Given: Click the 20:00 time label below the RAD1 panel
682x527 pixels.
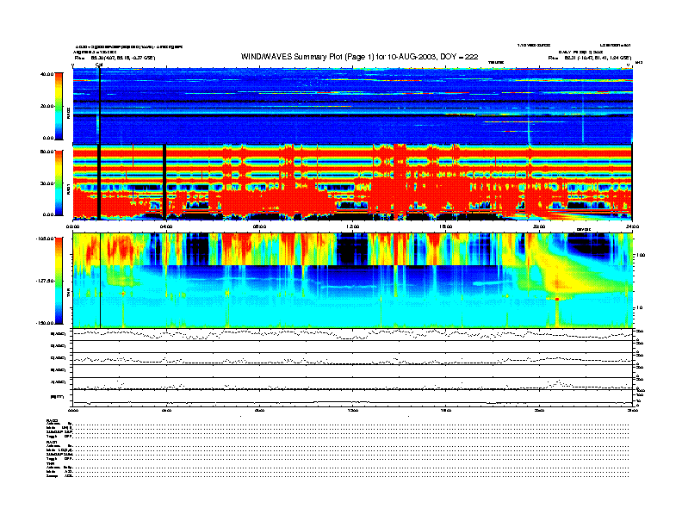Looking at the screenshot, I should [x=539, y=226].
